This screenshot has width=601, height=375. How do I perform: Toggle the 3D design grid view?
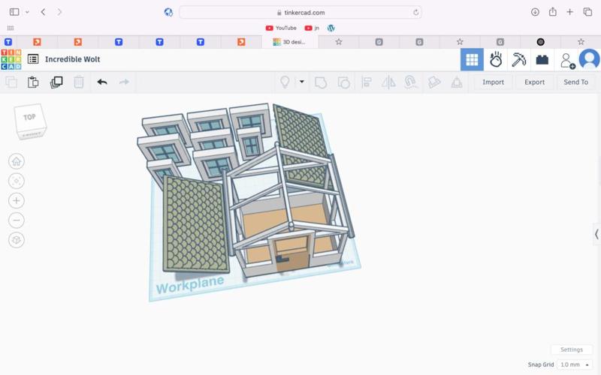[x=472, y=59]
